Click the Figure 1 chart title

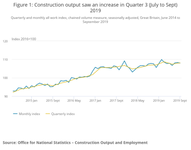click(95, 8)
